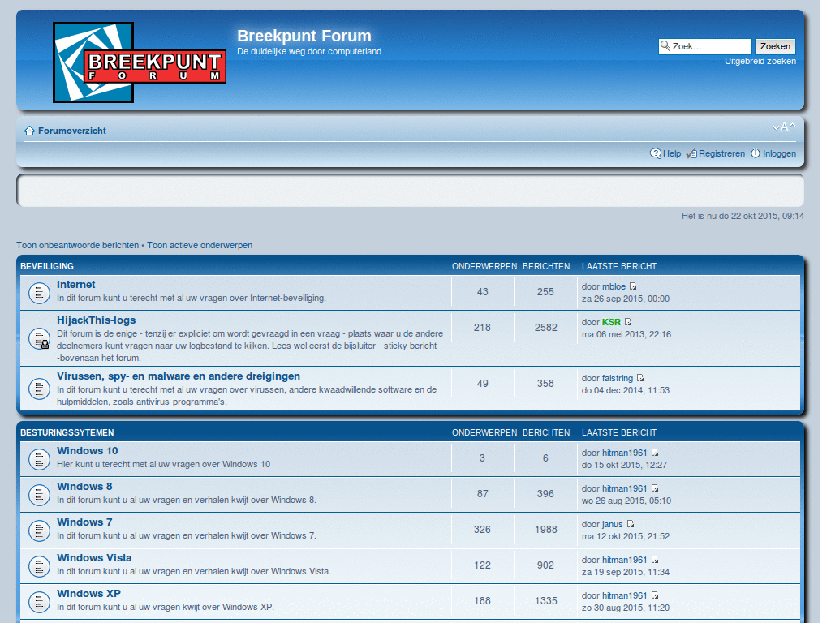View latest post icon in Windows 8 row
The width and height of the screenshot is (831, 623).
[x=655, y=488]
